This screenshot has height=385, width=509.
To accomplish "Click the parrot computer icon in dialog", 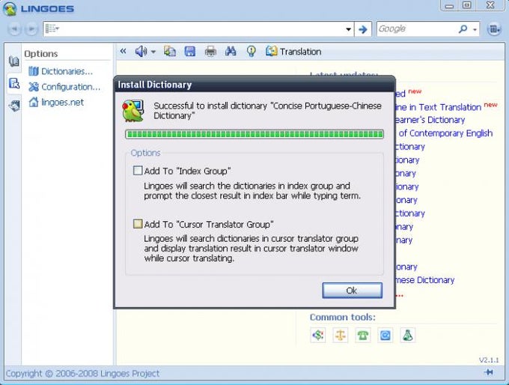I will [x=133, y=111].
